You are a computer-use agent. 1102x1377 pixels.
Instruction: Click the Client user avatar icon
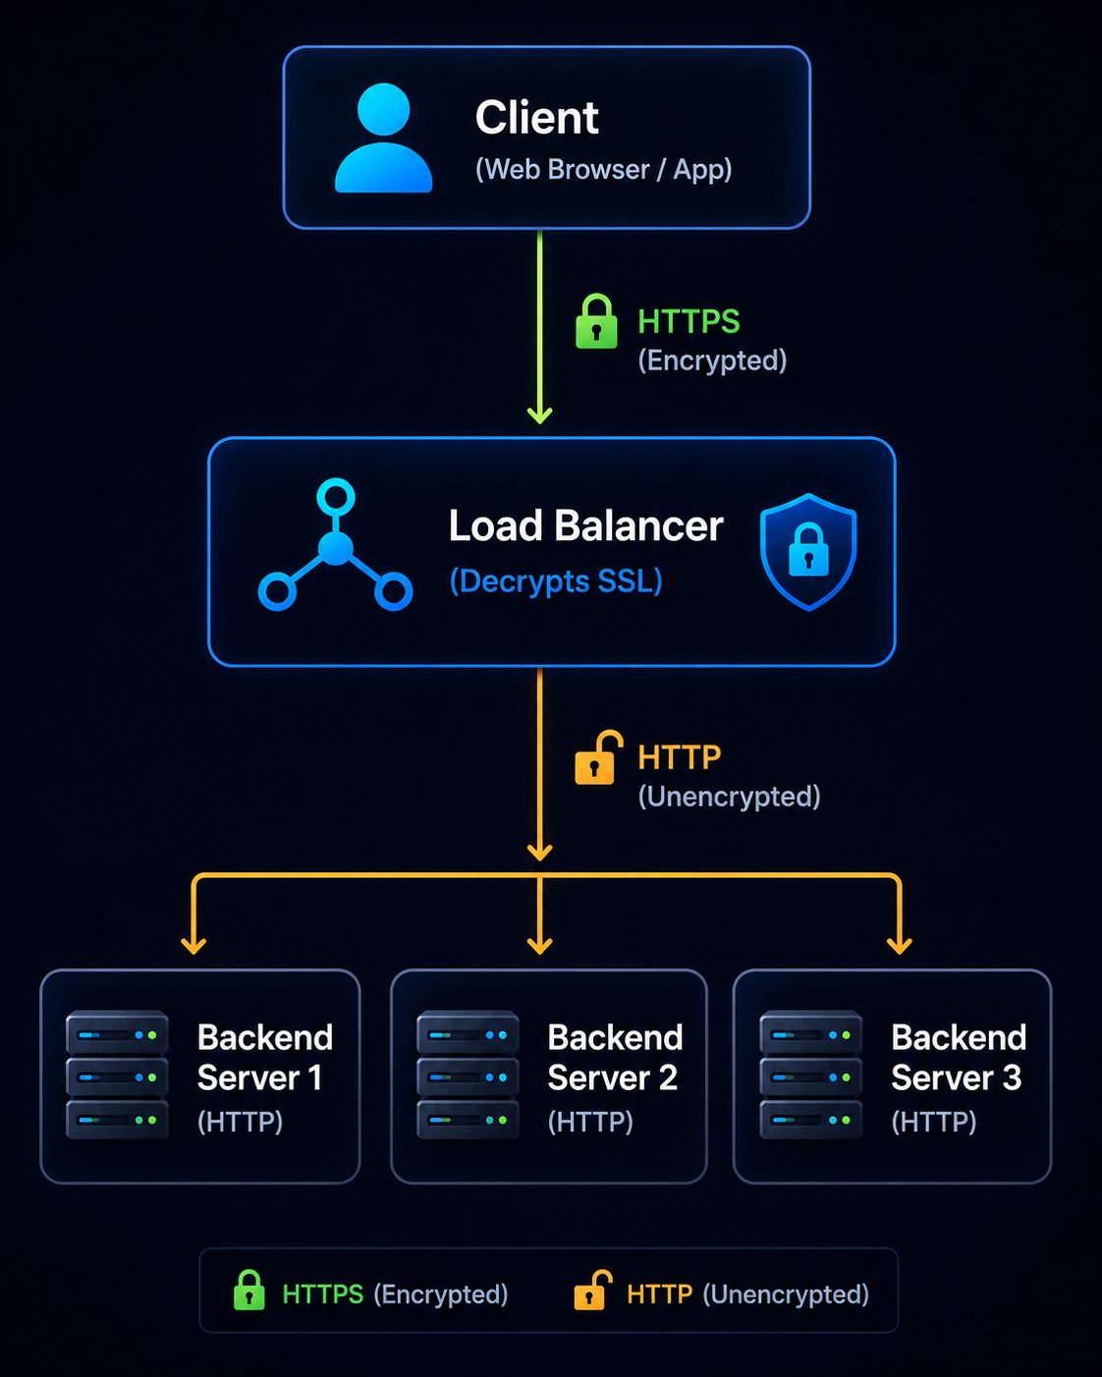(383, 138)
